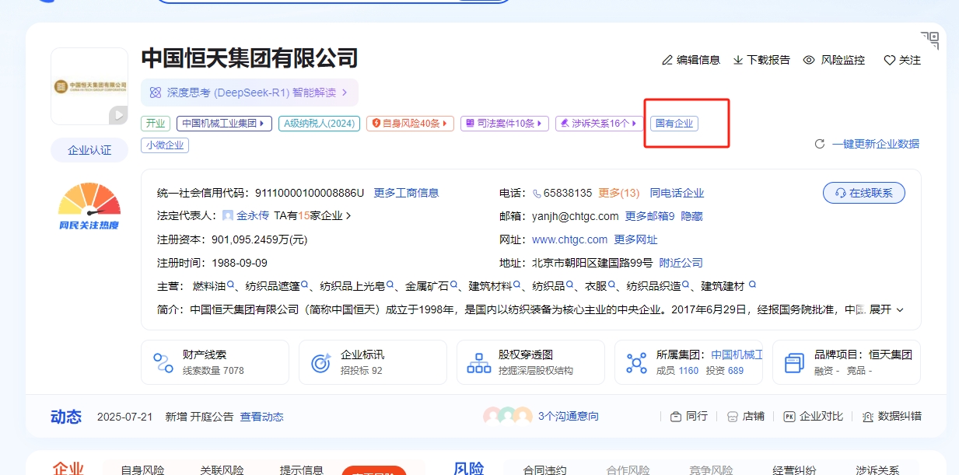Open 更多邮箱9 link
The width and height of the screenshot is (959, 475).
tap(649, 216)
